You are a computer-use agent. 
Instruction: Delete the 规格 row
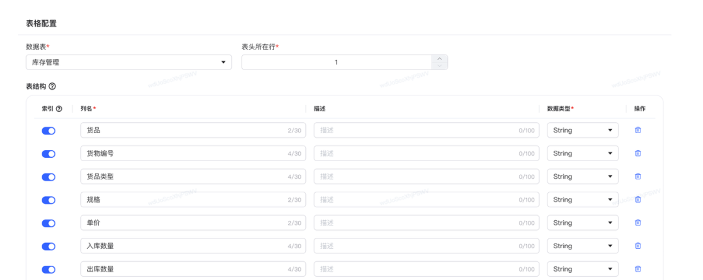[x=638, y=199]
